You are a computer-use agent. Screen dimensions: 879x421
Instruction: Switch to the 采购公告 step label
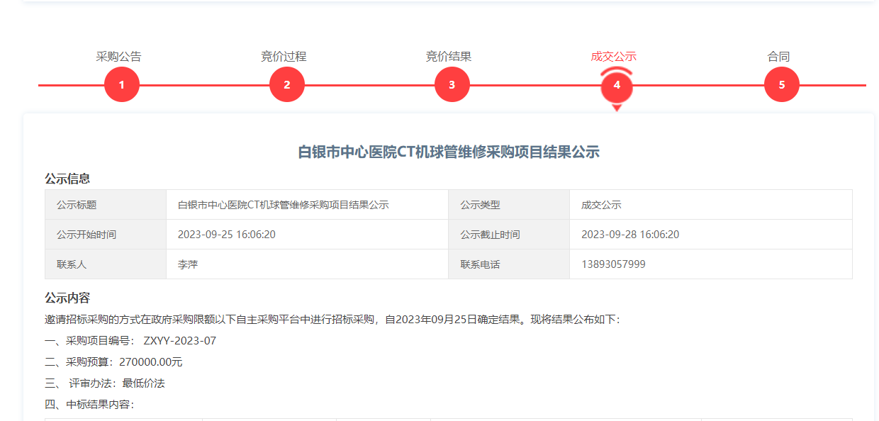pos(119,57)
